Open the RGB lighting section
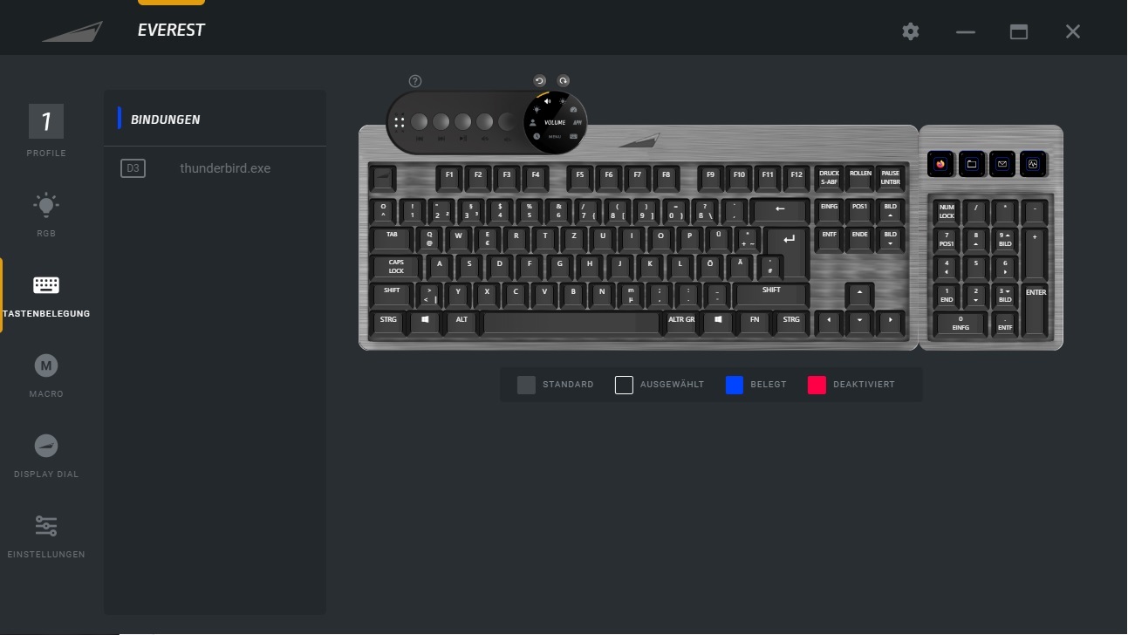The height and width of the screenshot is (635, 1128). click(x=46, y=215)
